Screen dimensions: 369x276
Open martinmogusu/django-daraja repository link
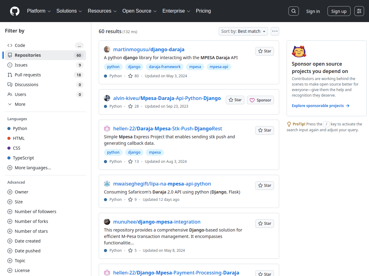pos(149,49)
